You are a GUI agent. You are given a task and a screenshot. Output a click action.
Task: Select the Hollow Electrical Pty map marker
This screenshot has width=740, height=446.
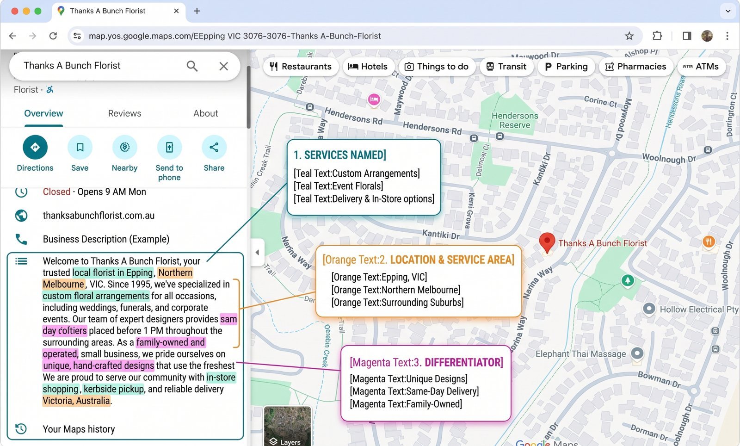click(x=649, y=309)
